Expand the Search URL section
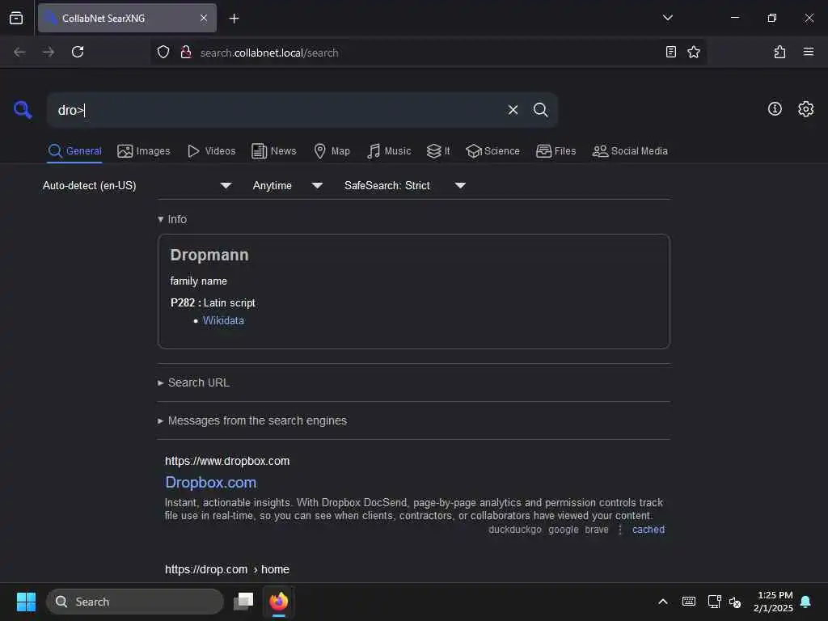The width and height of the screenshot is (828, 621). tap(193, 382)
